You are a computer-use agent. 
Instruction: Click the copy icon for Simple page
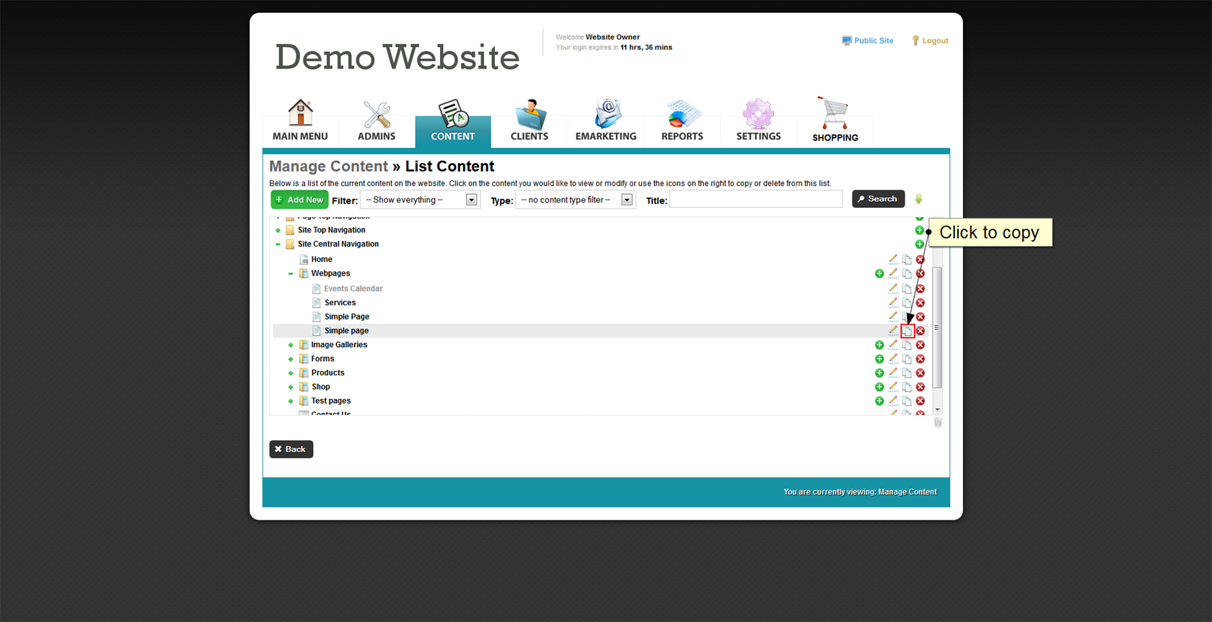907,330
